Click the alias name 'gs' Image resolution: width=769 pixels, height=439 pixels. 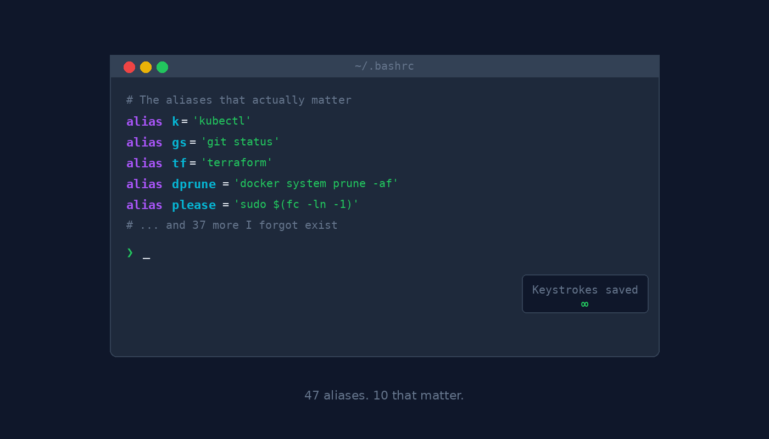click(x=179, y=142)
